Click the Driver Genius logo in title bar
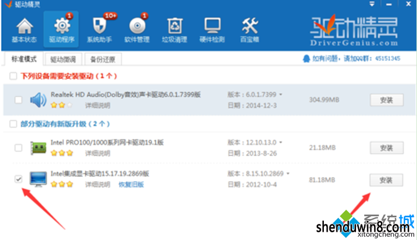This screenshot has width=417, height=240. pos(8,4)
